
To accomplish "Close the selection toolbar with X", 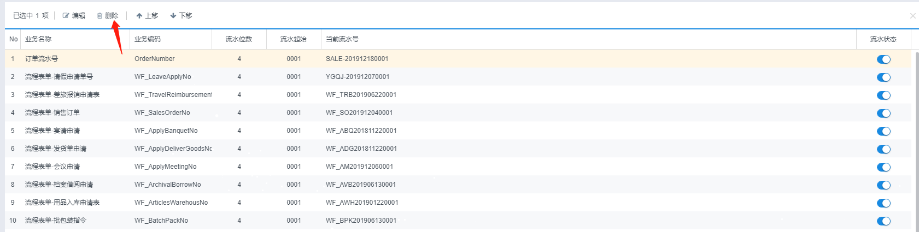I will click(x=912, y=16).
